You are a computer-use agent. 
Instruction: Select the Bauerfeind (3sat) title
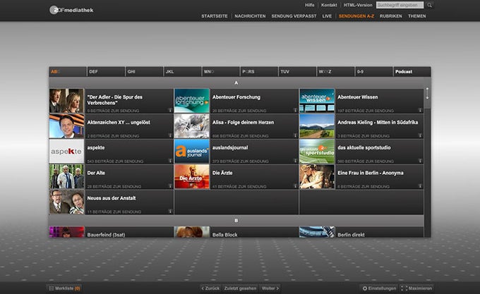[106, 235]
